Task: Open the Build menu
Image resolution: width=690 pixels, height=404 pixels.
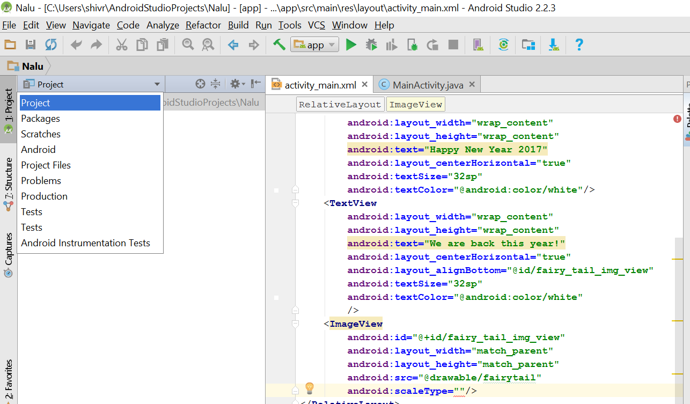Action: click(238, 25)
